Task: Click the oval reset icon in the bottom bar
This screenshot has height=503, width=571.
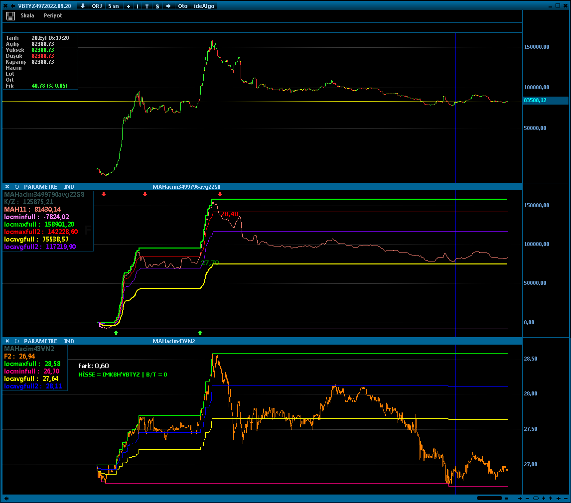Action: (536, 498)
